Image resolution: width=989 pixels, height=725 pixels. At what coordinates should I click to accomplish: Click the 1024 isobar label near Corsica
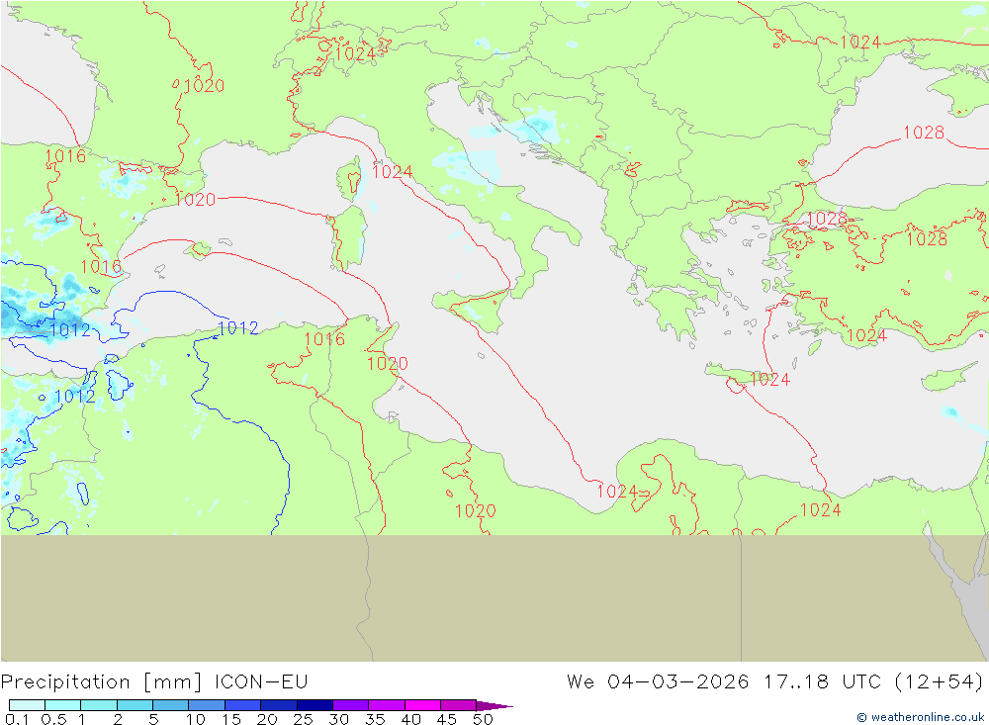point(392,172)
